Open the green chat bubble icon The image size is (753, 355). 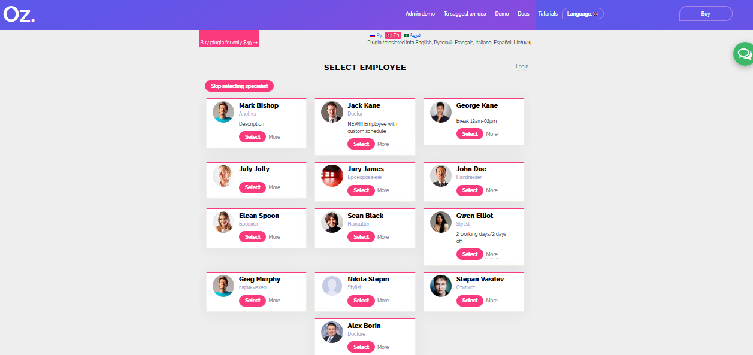pyautogui.click(x=744, y=54)
